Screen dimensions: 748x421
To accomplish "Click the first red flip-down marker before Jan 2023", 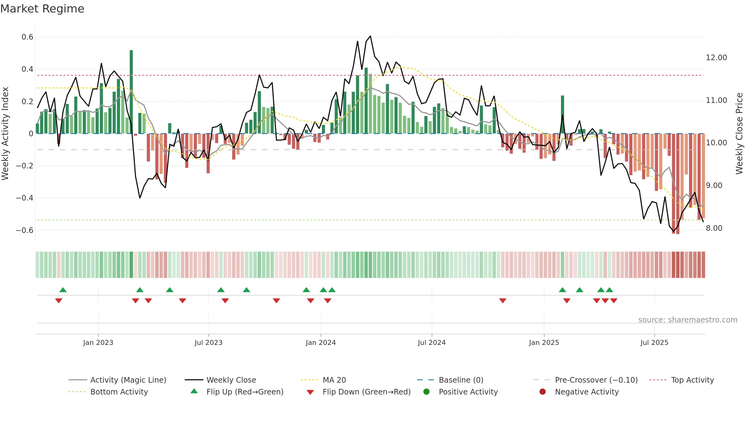I will (x=59, y=301).
